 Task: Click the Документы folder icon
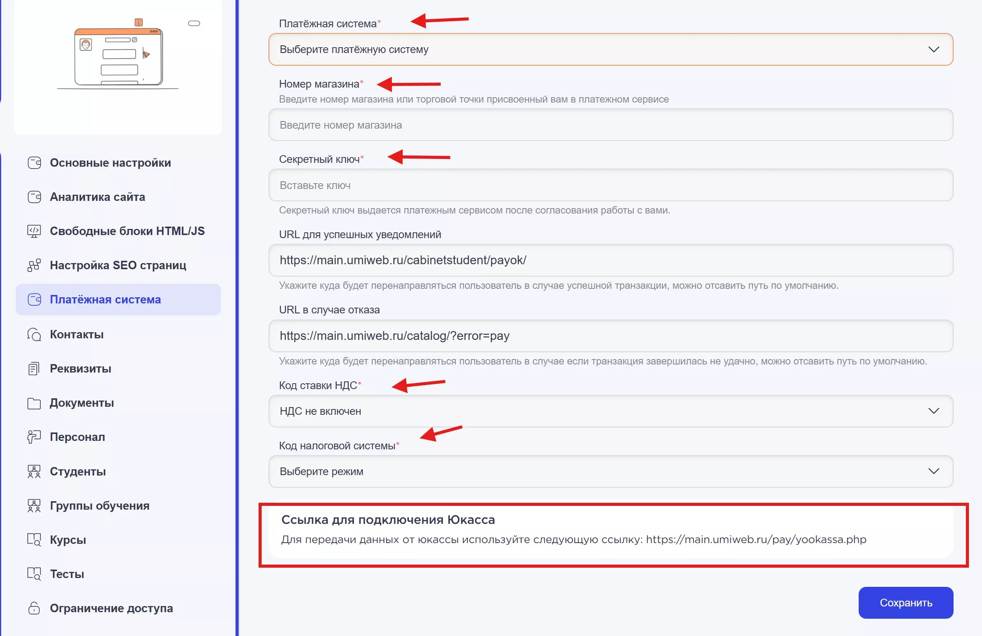click(34, 403)
